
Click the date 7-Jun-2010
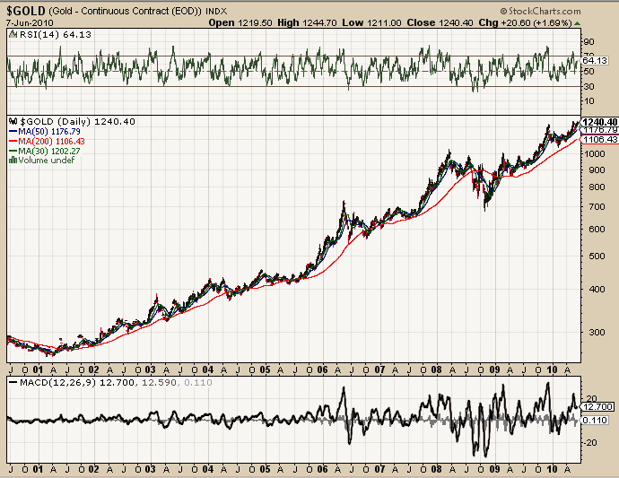pyautogui.click(x=30, y=23)
